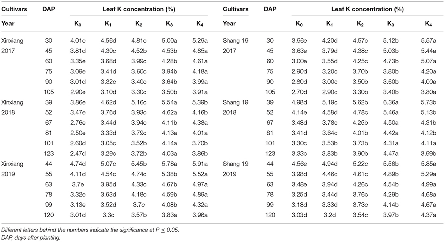Click cell value 6.36a in Shang 19 2018
Image resolution: width=445 pixels, height=242 pixels.
391,102
